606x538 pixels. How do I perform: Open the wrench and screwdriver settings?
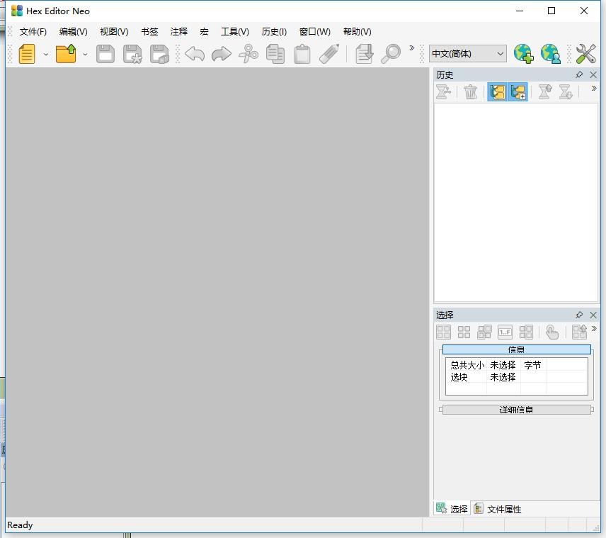[585, 53]
